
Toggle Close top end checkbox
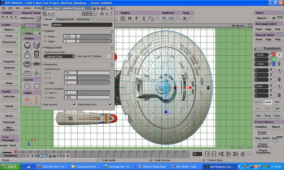[74, 104]
